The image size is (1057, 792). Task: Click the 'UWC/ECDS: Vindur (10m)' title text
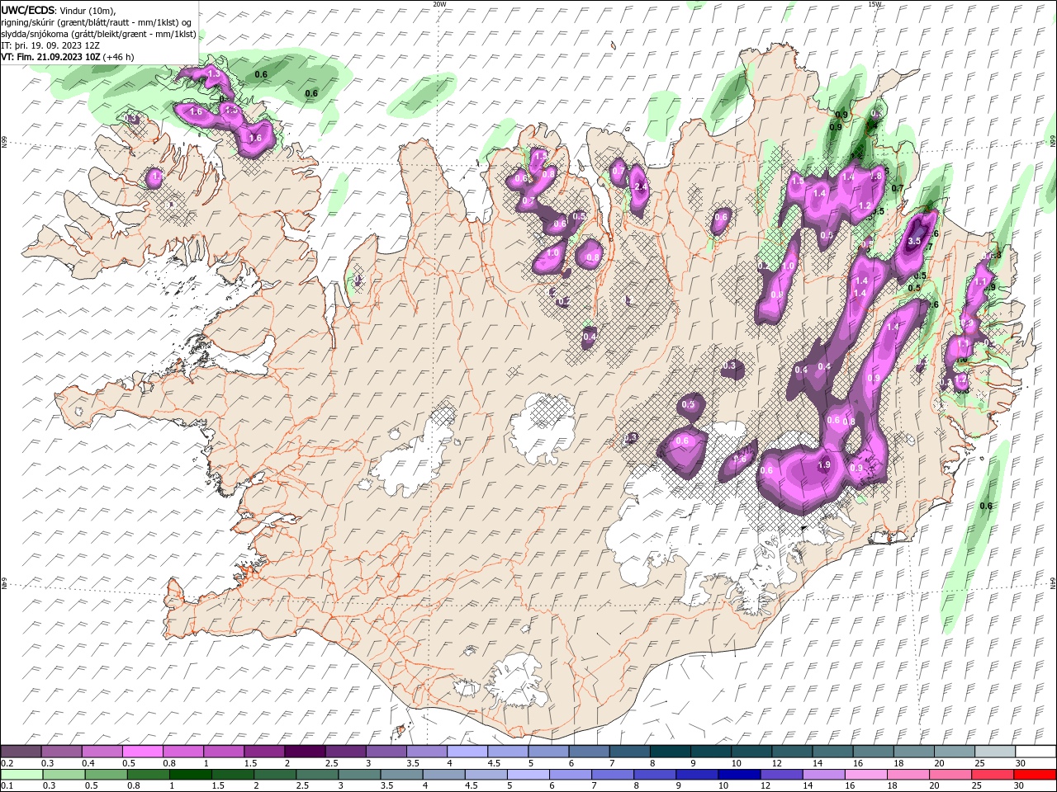59,10
